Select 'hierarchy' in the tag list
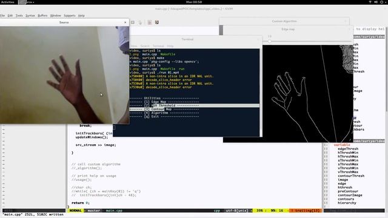The height and width of the screenshot is (218, 388). pos(347,203)
